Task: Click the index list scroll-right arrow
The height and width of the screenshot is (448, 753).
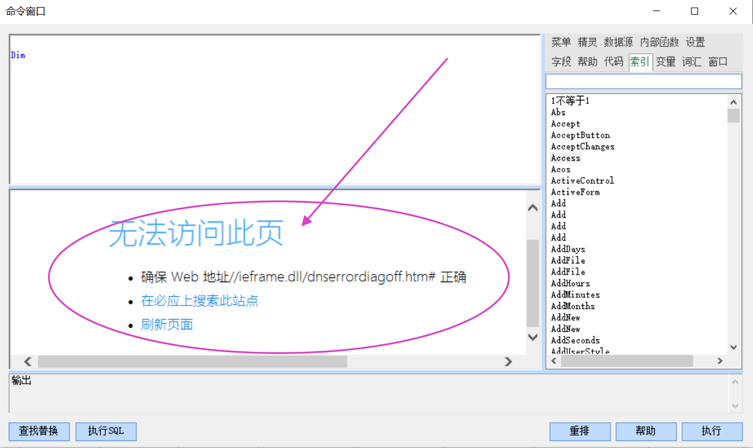Action: tap(720, 362)
